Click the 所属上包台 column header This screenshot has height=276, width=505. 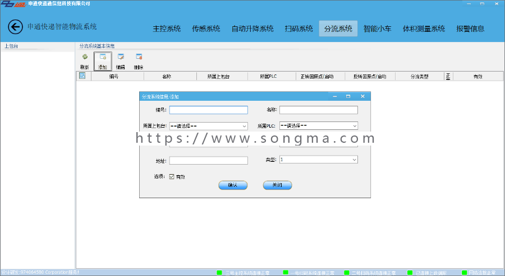(x=222, y=77)
